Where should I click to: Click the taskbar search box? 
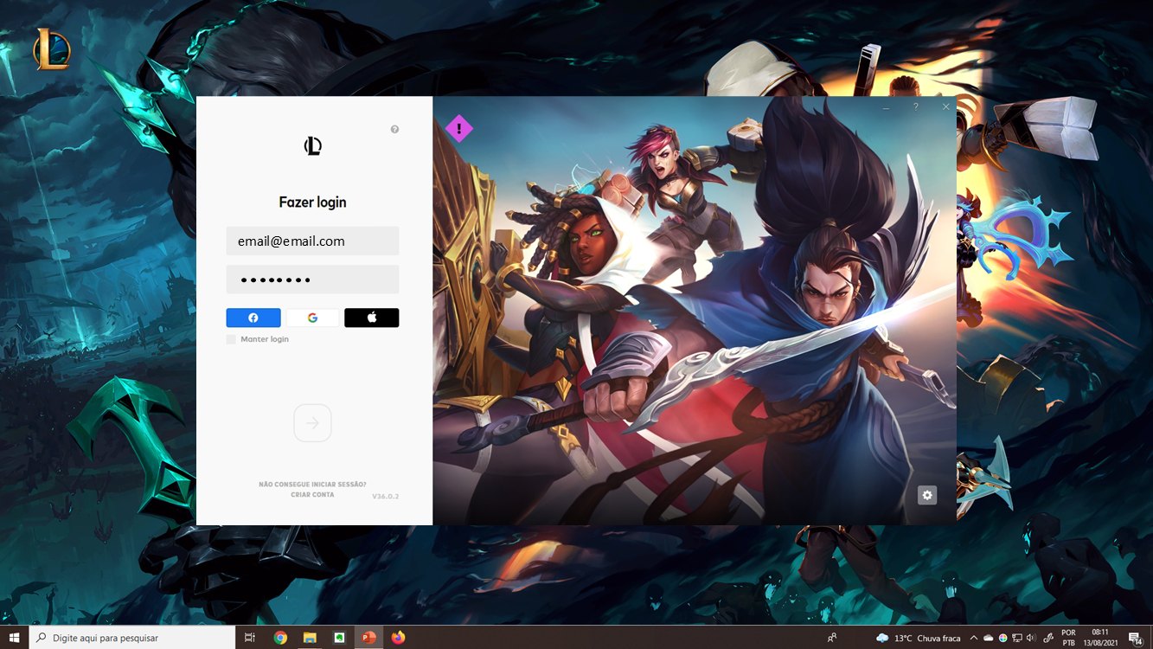(132, 638)
